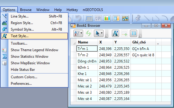Click the Add New Row icon in Browser

point(124,33)
